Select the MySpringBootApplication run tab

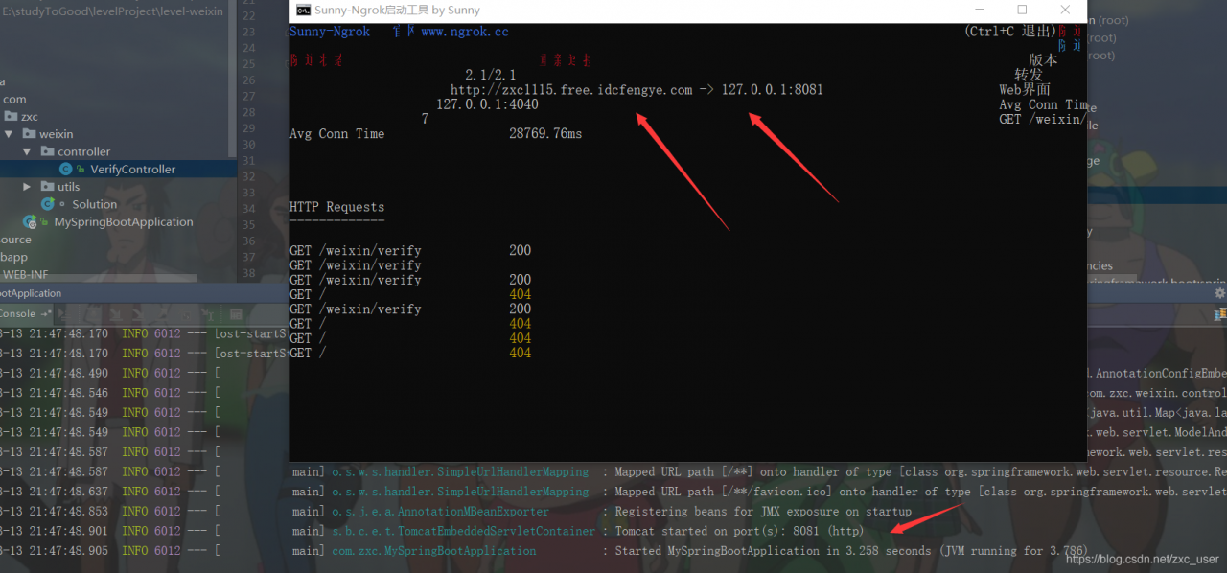click(x=31, y=293)
